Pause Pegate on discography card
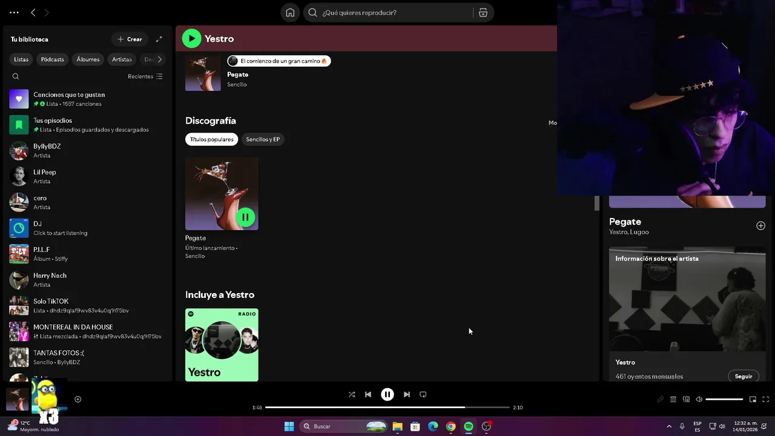The width and height of the screenshot is (775, 436). (x=245, y=217)
